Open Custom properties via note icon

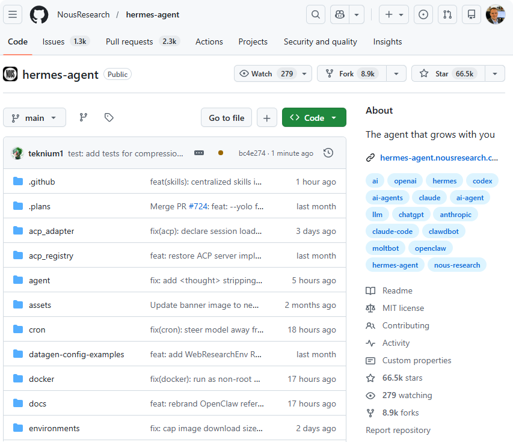point(370,361)
